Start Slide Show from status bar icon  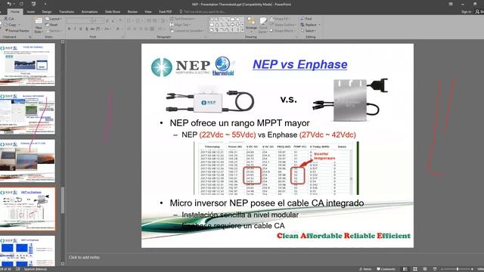pos(435,269)
